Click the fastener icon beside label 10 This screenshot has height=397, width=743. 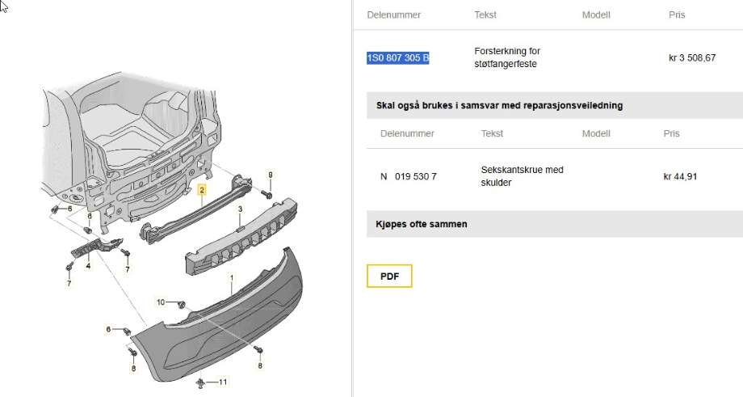(181, 304)
